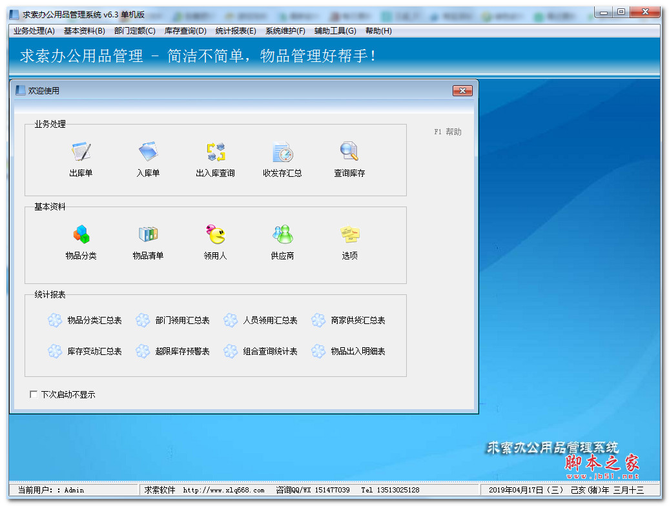Viewport: 669px width, 506px height.
Task: Click 物品清单 label text
Action: click(x=148, y=256)
